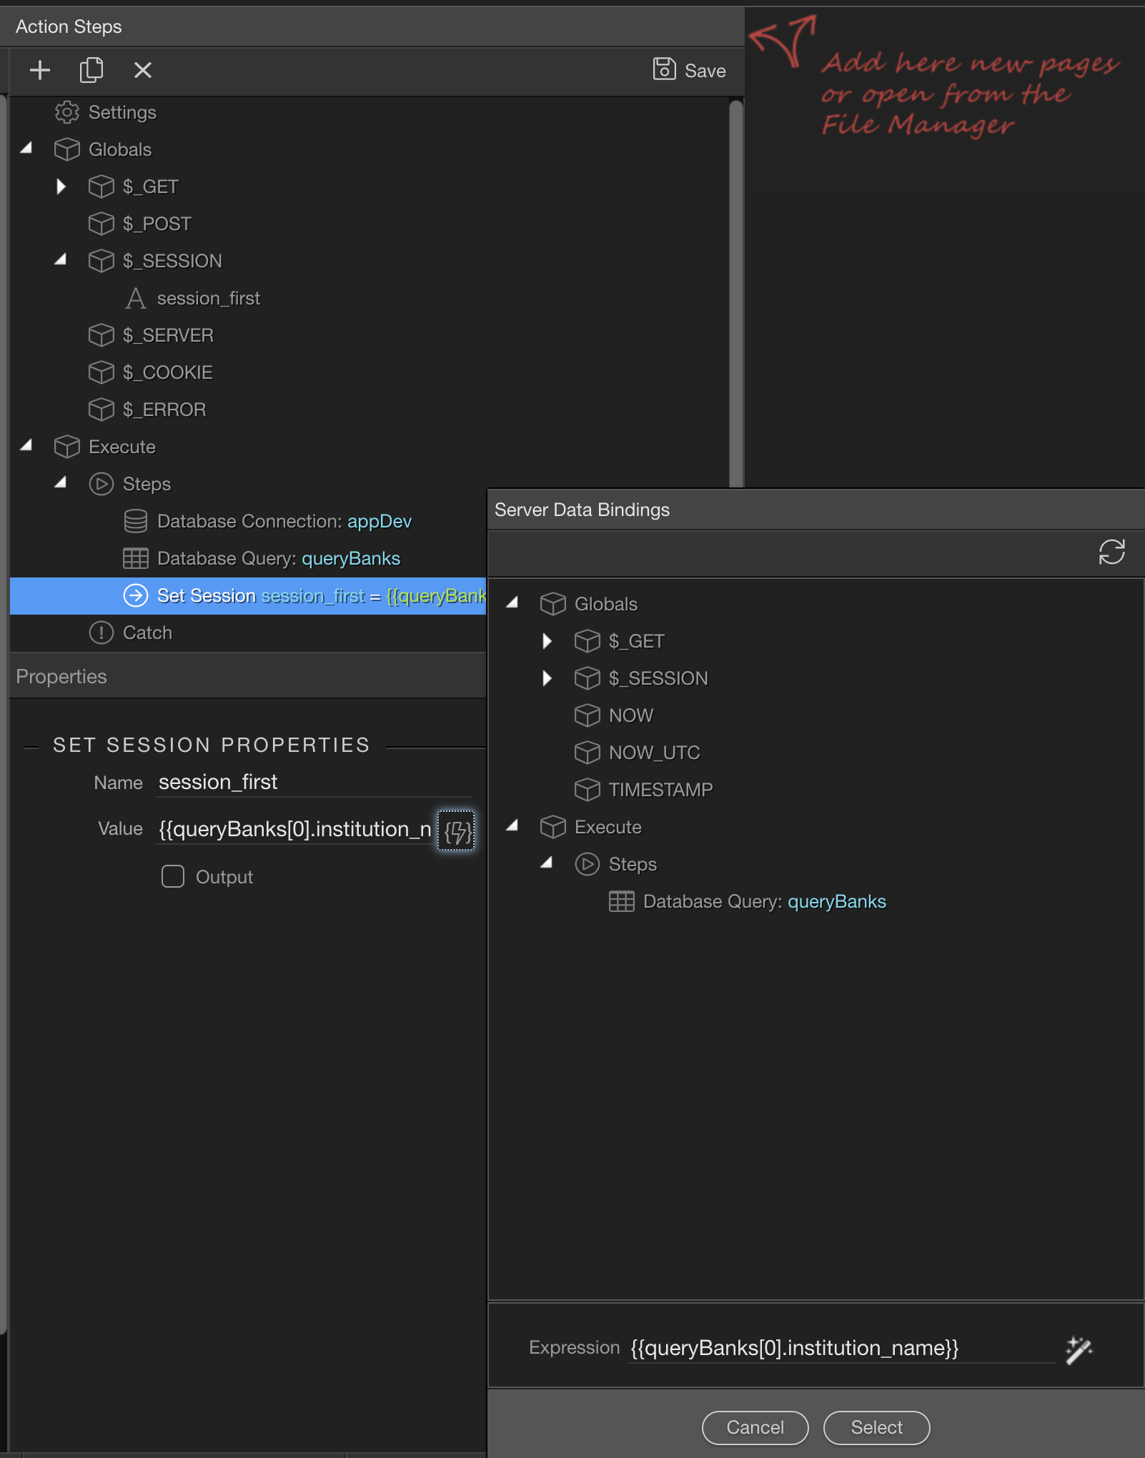
Task: Expand $_SESSION in Server Data Bindings
Action: coord(547,678)
